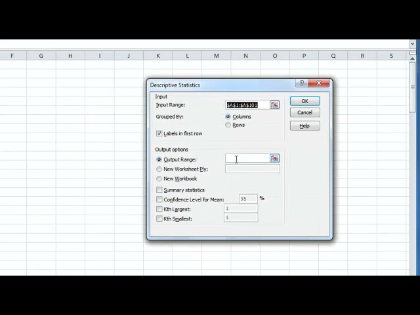This screenshot has width=420, height=315.
Task: Select column K header
Action: (158, 56)
